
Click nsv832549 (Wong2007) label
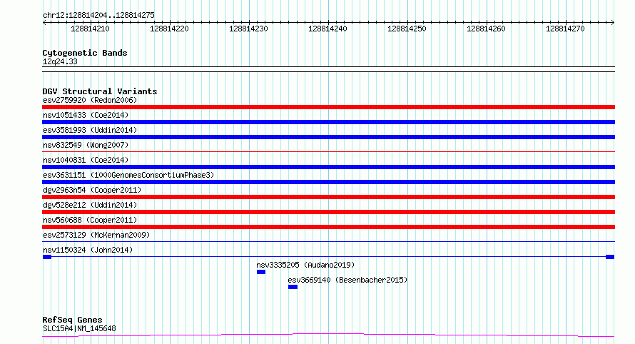click(x=86, y=145)
